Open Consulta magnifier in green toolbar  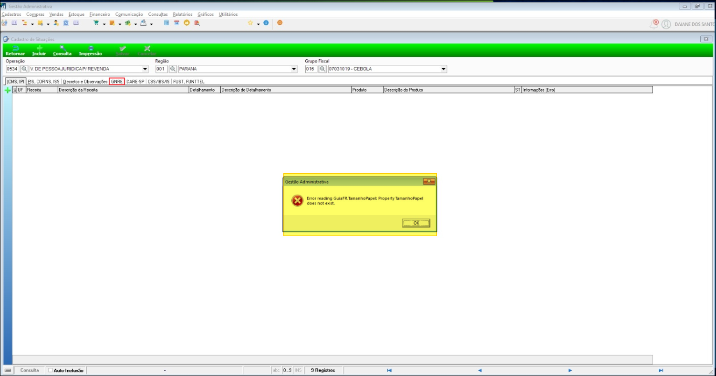click(62, 49)
